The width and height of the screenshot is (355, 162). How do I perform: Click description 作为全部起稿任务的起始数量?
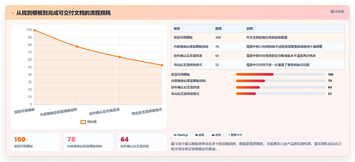coord(267,38)
